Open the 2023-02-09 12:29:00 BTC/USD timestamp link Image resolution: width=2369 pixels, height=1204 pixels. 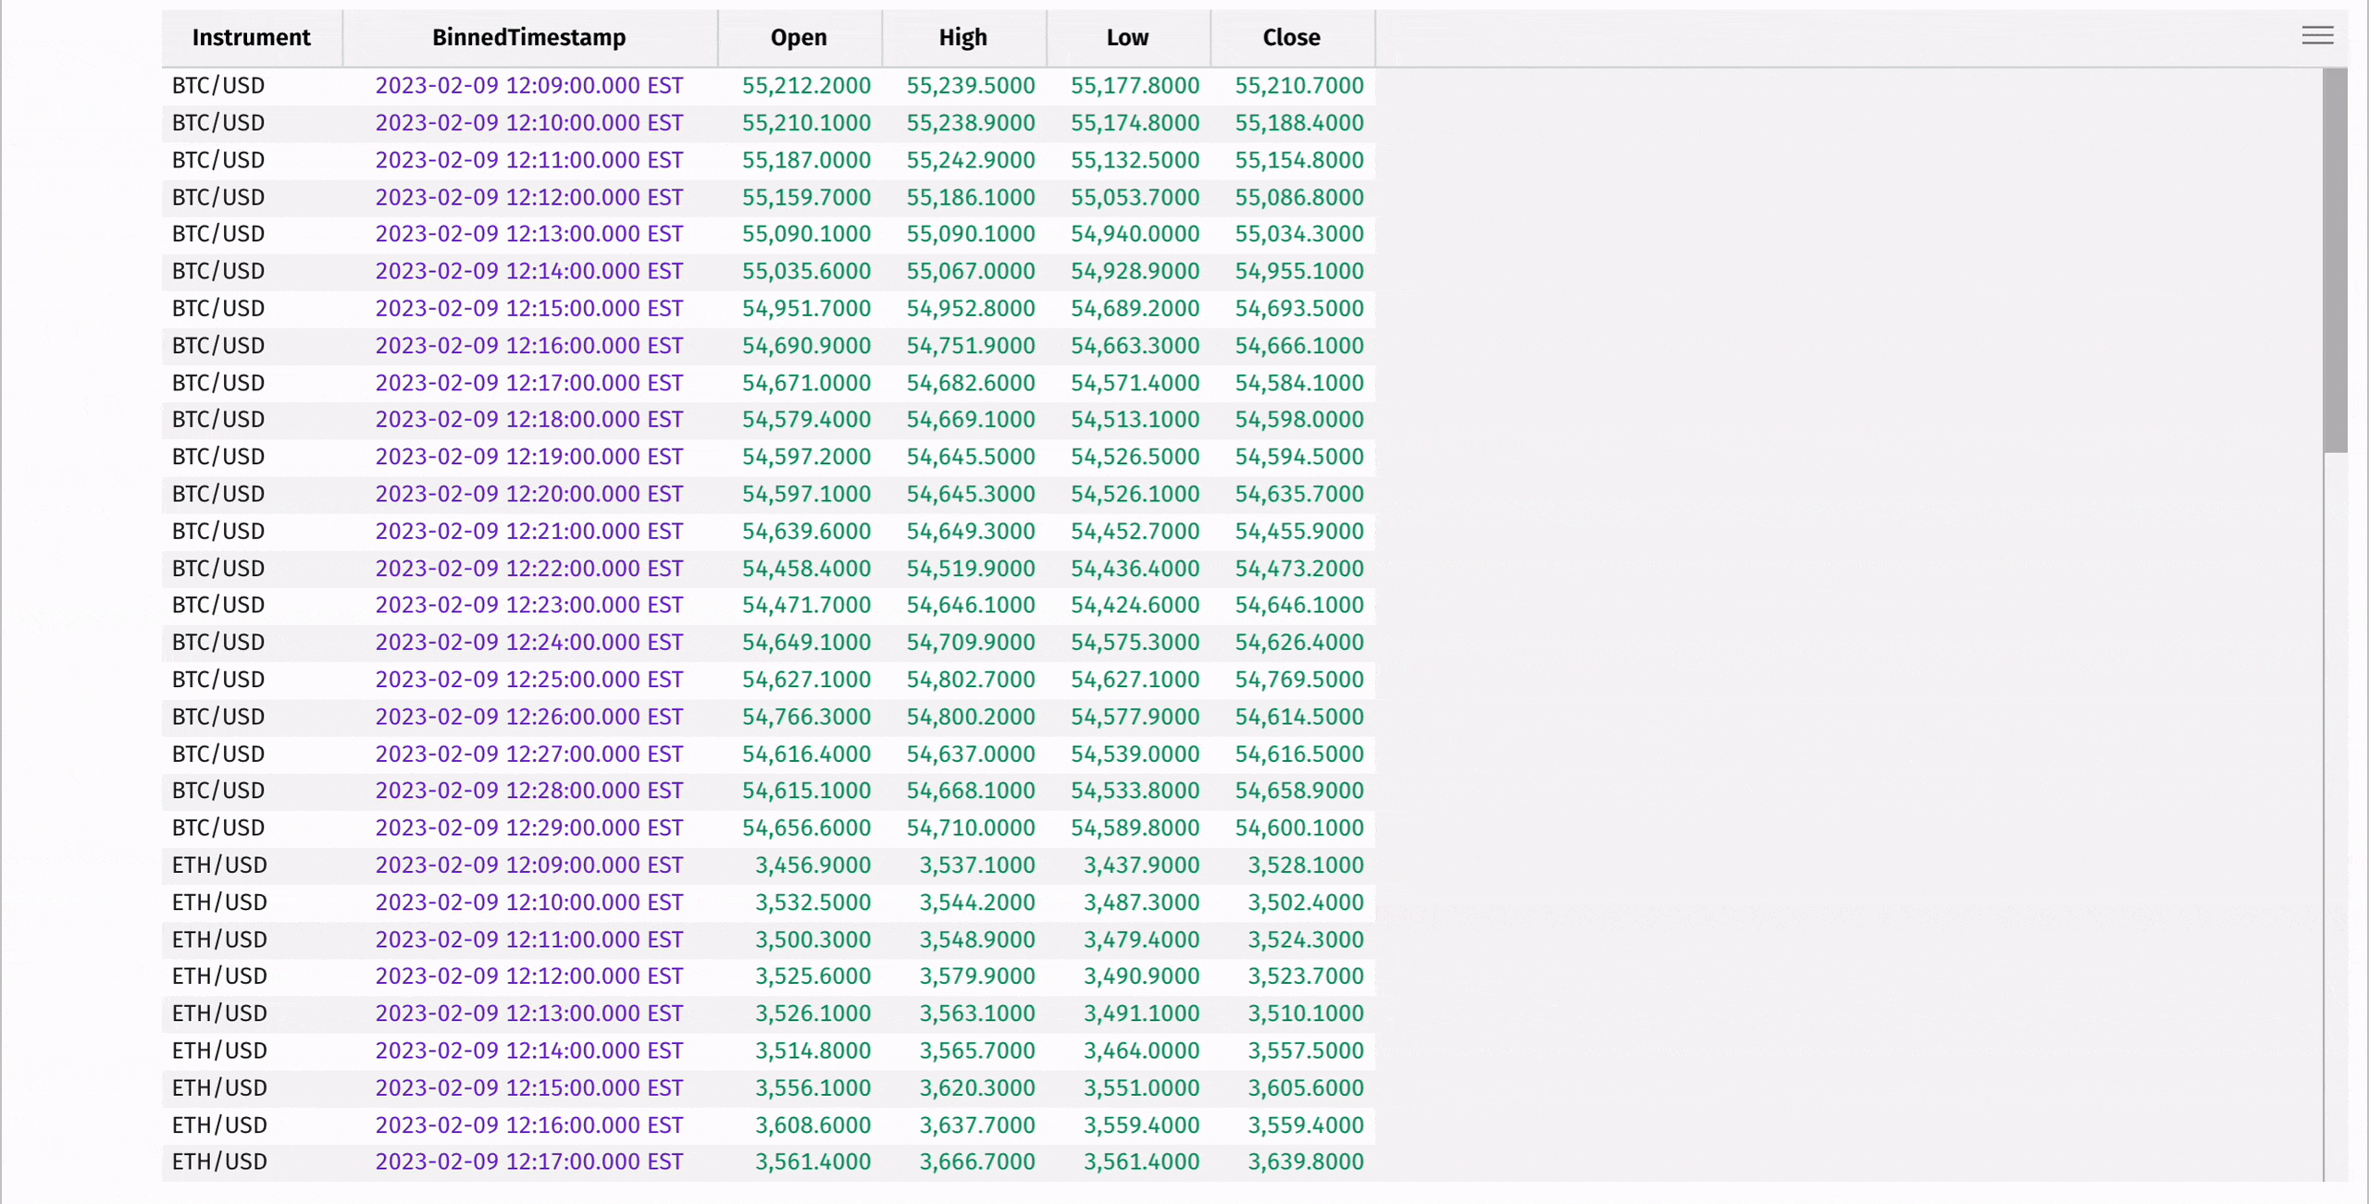(528, 828)
